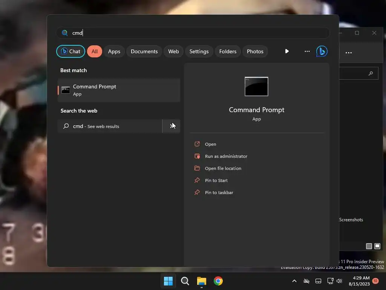Click Open in the Command Prompt actions
The width and height of the screenshot is (386, 290).
pos(210,144)
